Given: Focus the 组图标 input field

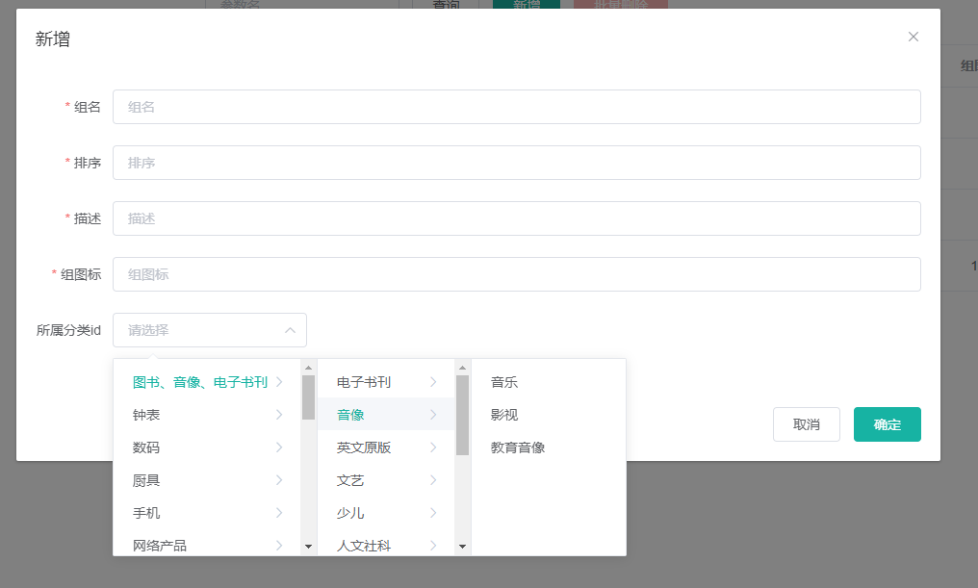Looking at the screenshot, I should coord(517,274).
